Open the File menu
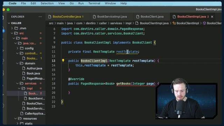 point(23,3)
